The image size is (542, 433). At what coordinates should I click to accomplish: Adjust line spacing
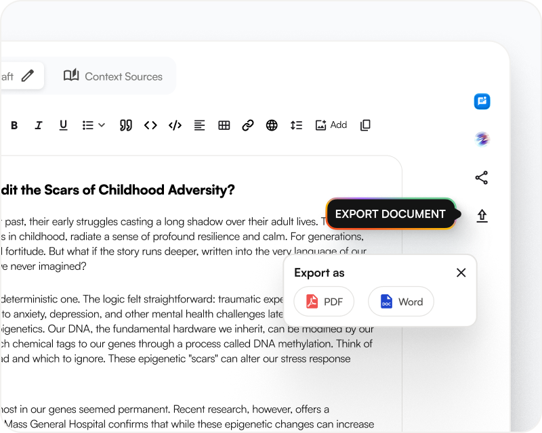[296, 125]
